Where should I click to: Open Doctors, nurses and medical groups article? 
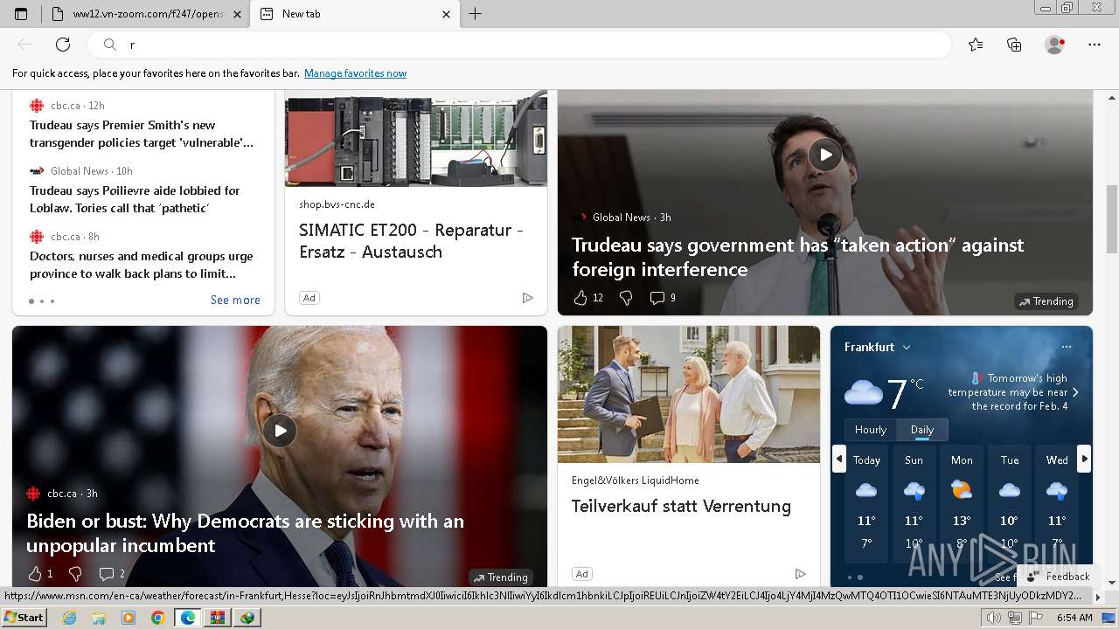[x=142, y=265]
